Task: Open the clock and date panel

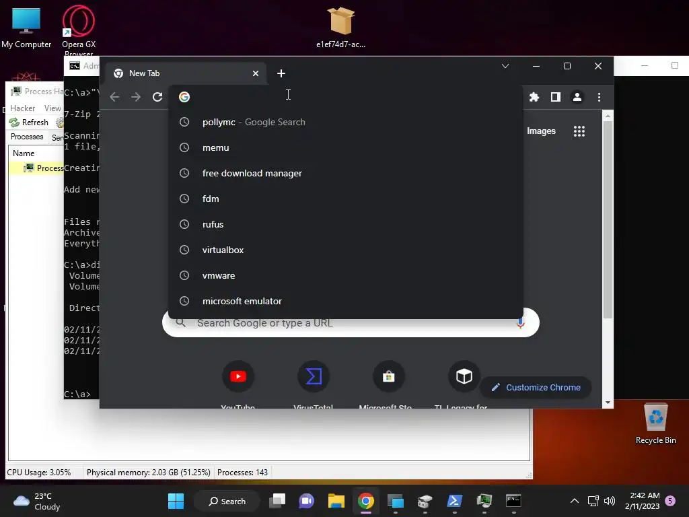Action: click(x=642, y=501)
